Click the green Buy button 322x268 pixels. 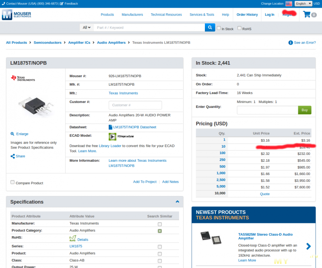[x=305, y=110]
